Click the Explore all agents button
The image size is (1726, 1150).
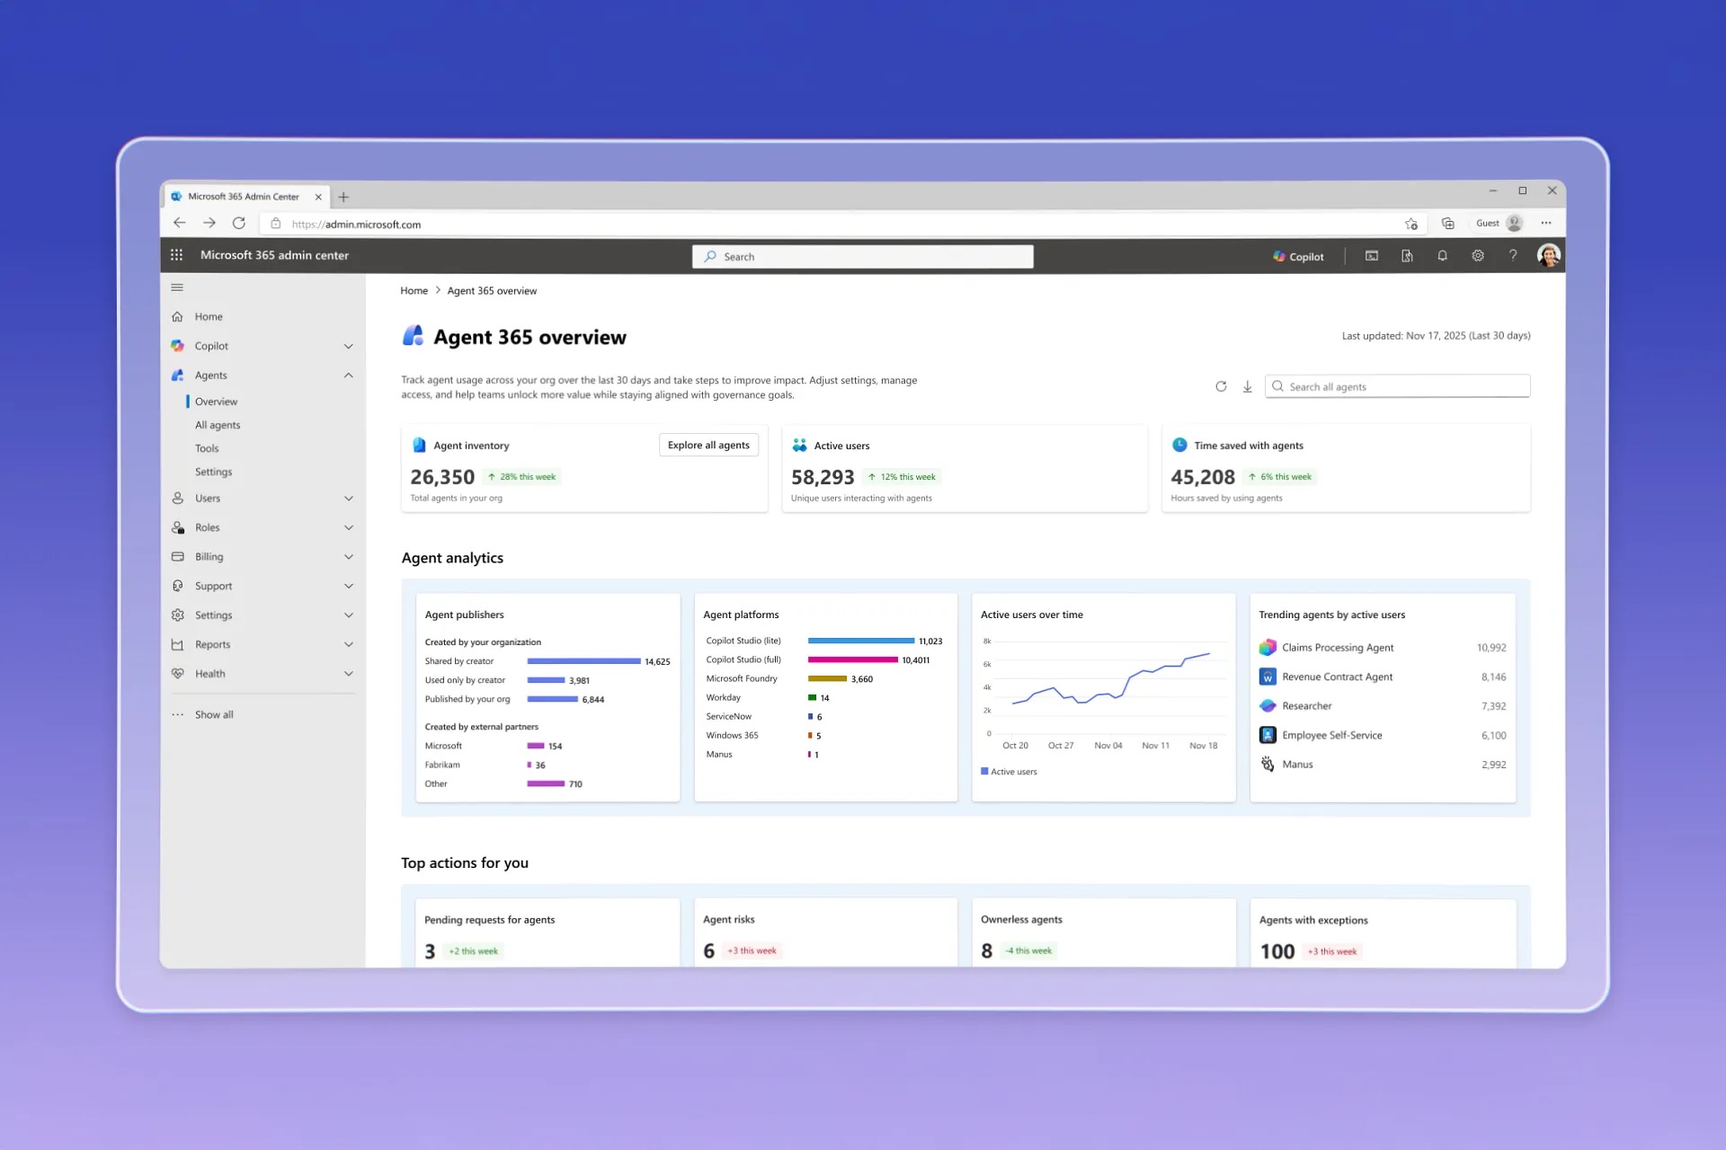pyautogui.click(x=708, y=445)
